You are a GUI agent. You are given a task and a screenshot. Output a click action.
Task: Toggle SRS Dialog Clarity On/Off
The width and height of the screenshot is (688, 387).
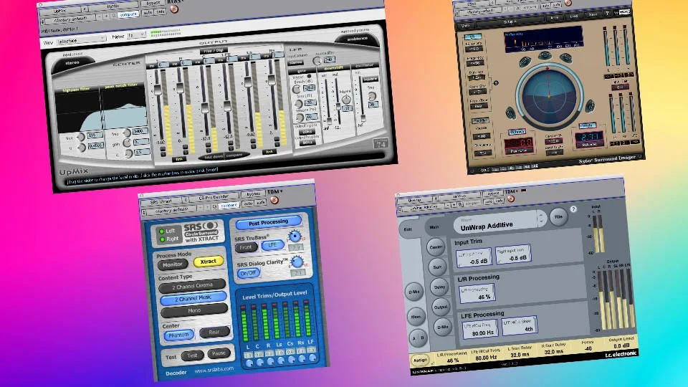point(249,273)
